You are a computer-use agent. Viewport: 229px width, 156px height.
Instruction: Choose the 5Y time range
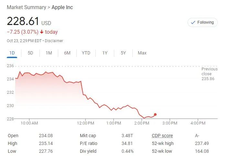tap(123, 53)
